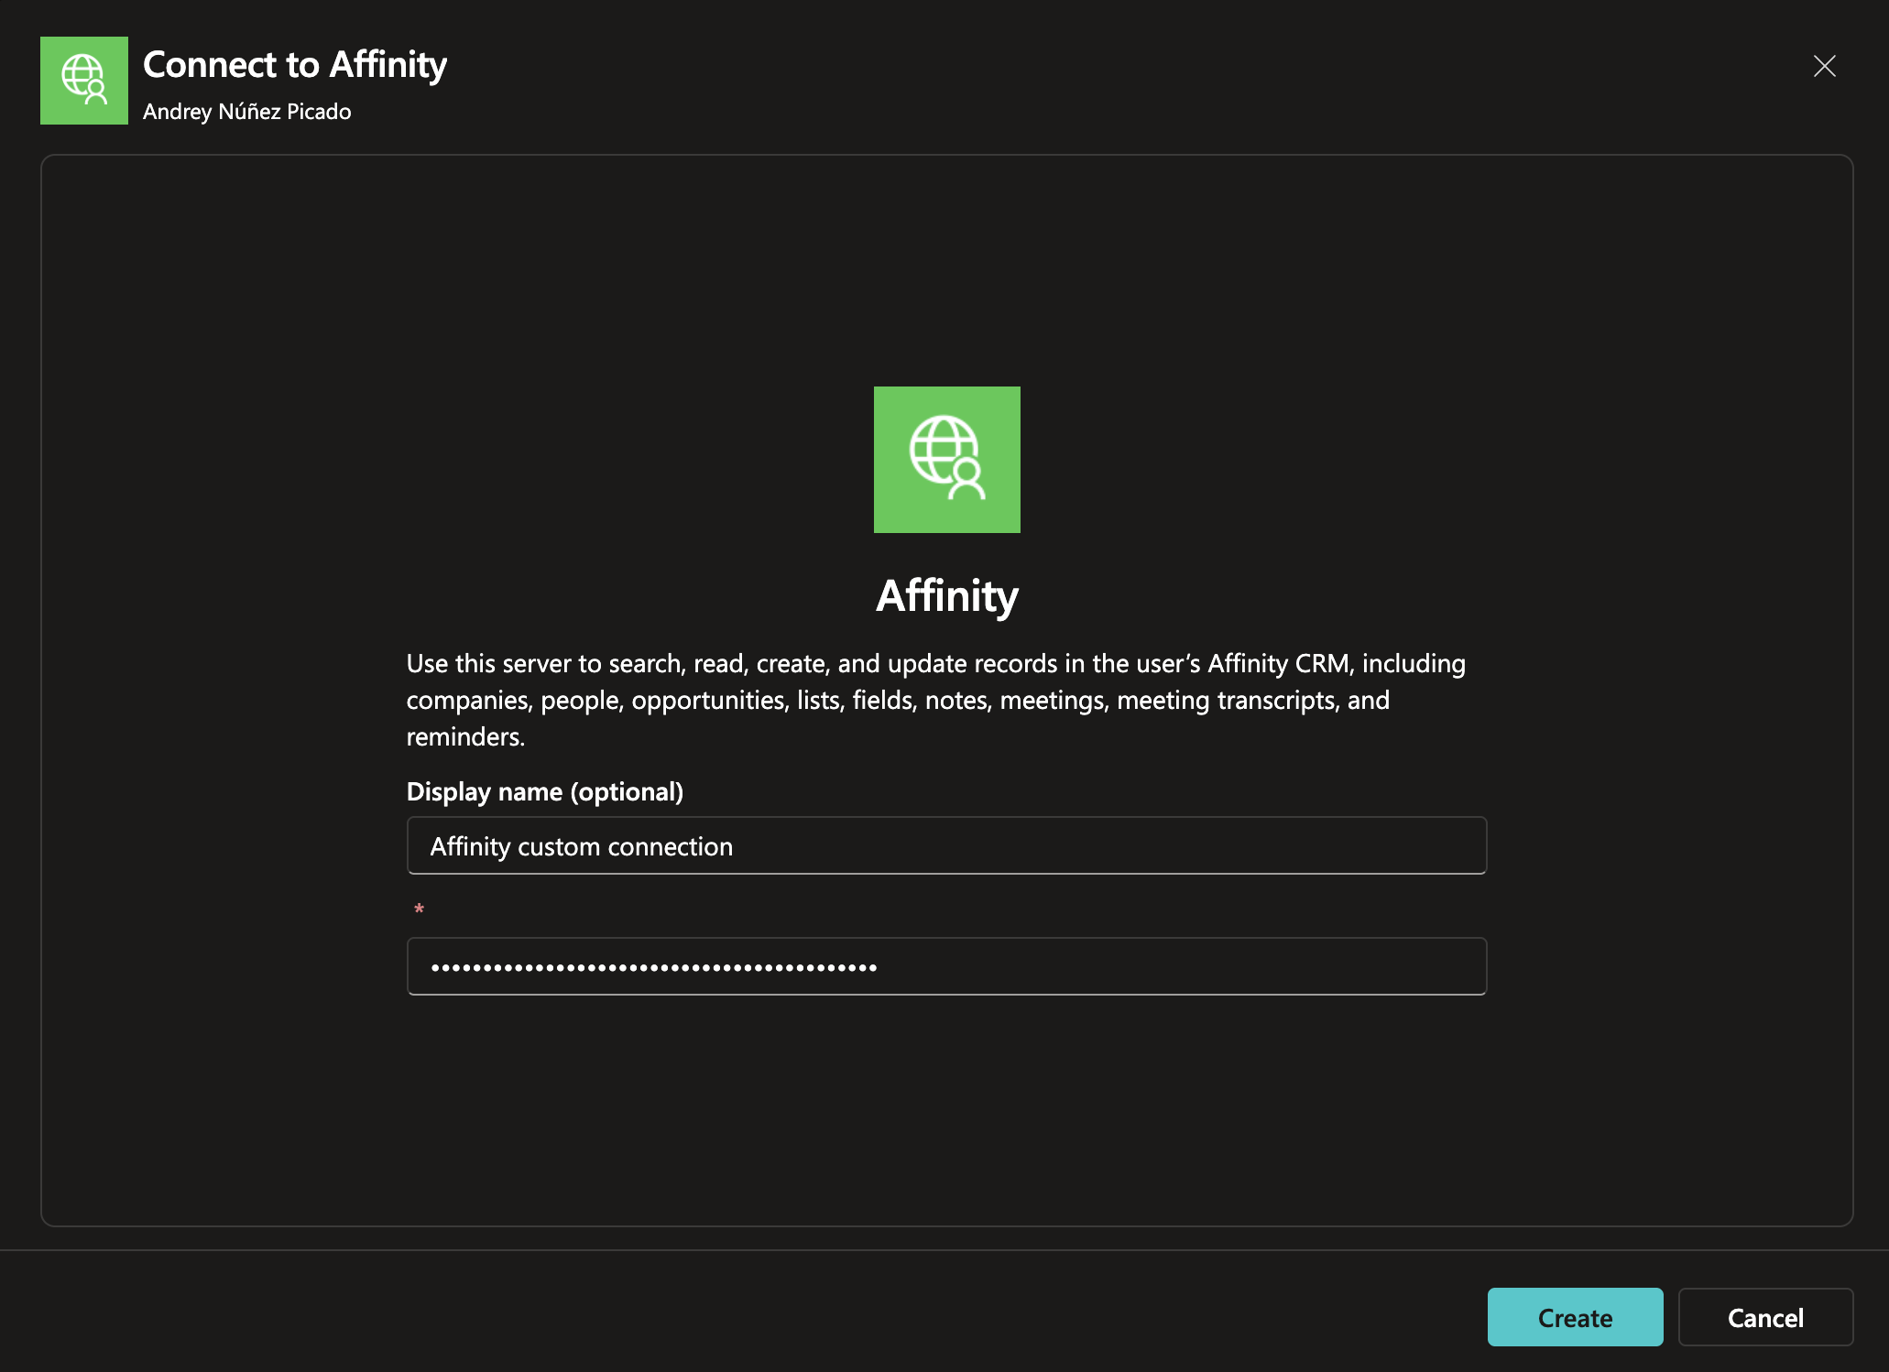Select the 'Connect to Affinity' title text

[x=295, y=65]
